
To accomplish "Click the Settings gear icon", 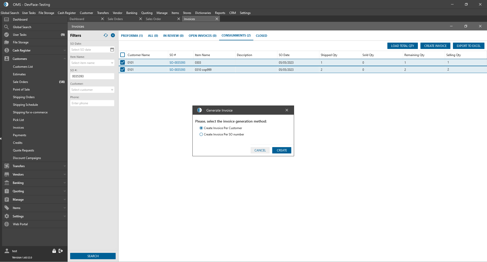I will 7,216.
